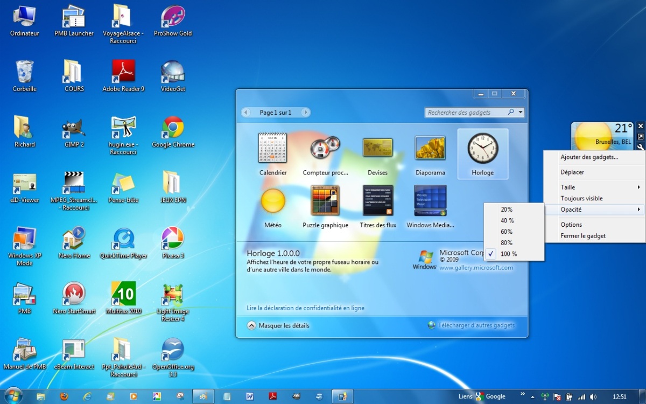Select the Compteur processeur gadget

click(325, 154)
